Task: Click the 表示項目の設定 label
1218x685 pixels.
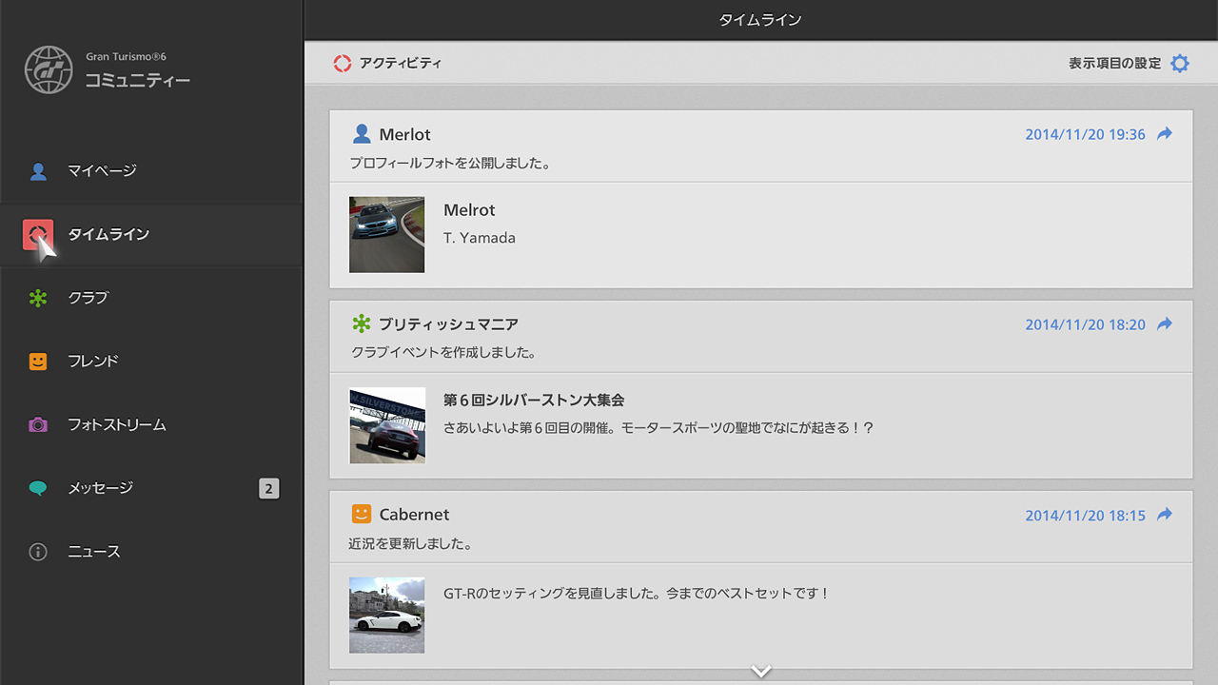Action: pyautogui.click(x=1114, y=64)
